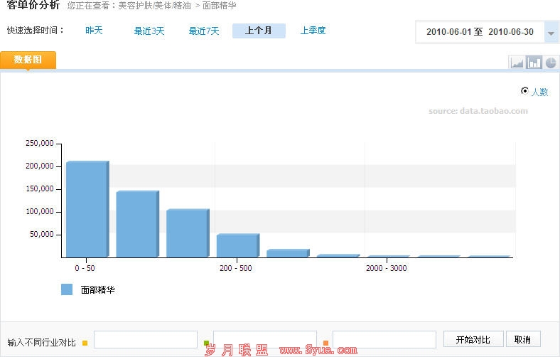Select 昨天 quick time filter

point(94,31)
